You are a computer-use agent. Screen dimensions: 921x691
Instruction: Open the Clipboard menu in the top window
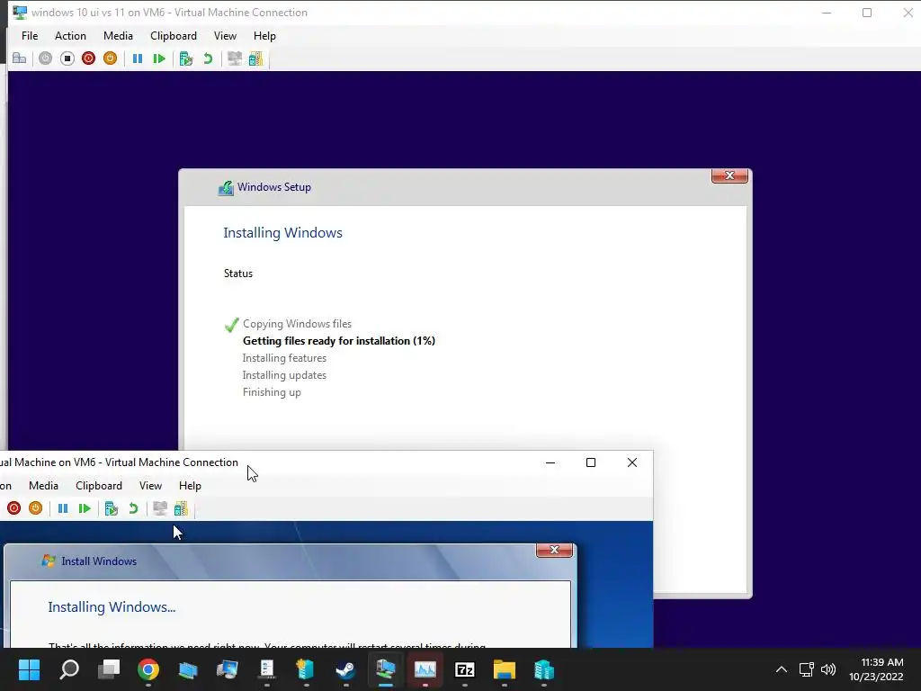click(x=174, y=36)
